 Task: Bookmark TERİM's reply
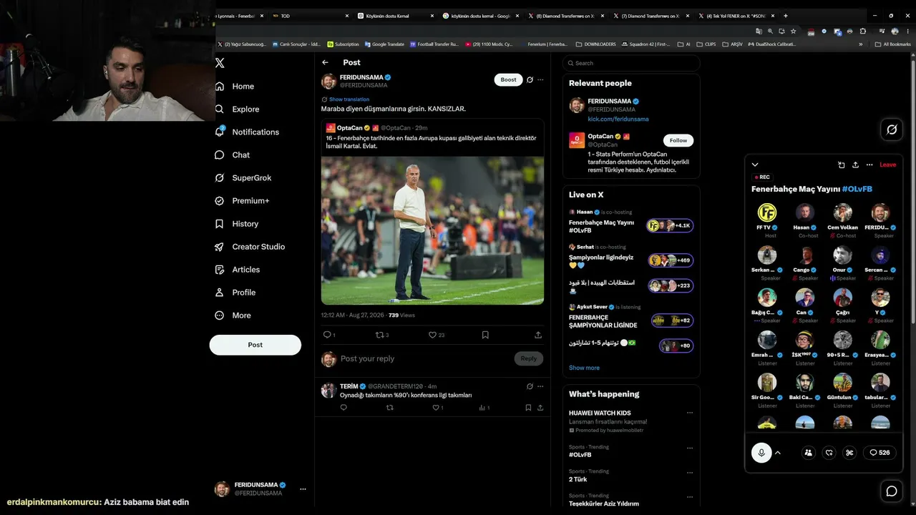pos(528,408)
